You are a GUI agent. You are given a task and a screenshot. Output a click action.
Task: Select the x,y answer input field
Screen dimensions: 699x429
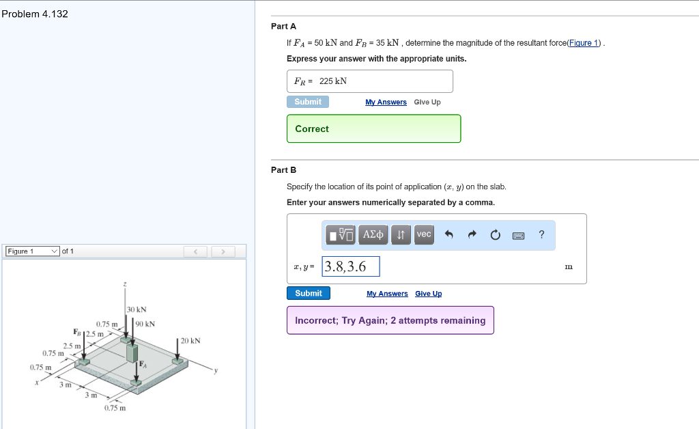pyautogui.click(x=350, y=265)
